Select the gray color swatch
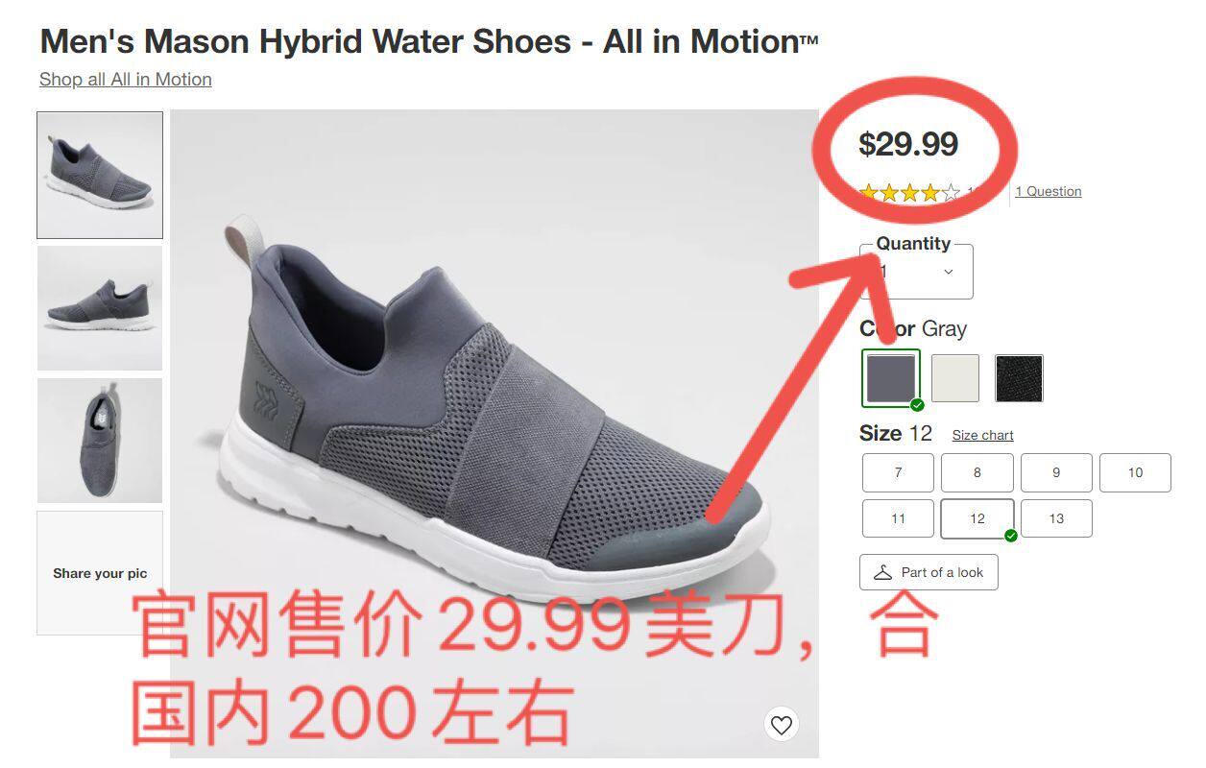The width and height of the screenshot is (1206, 768). pos(890,378)
